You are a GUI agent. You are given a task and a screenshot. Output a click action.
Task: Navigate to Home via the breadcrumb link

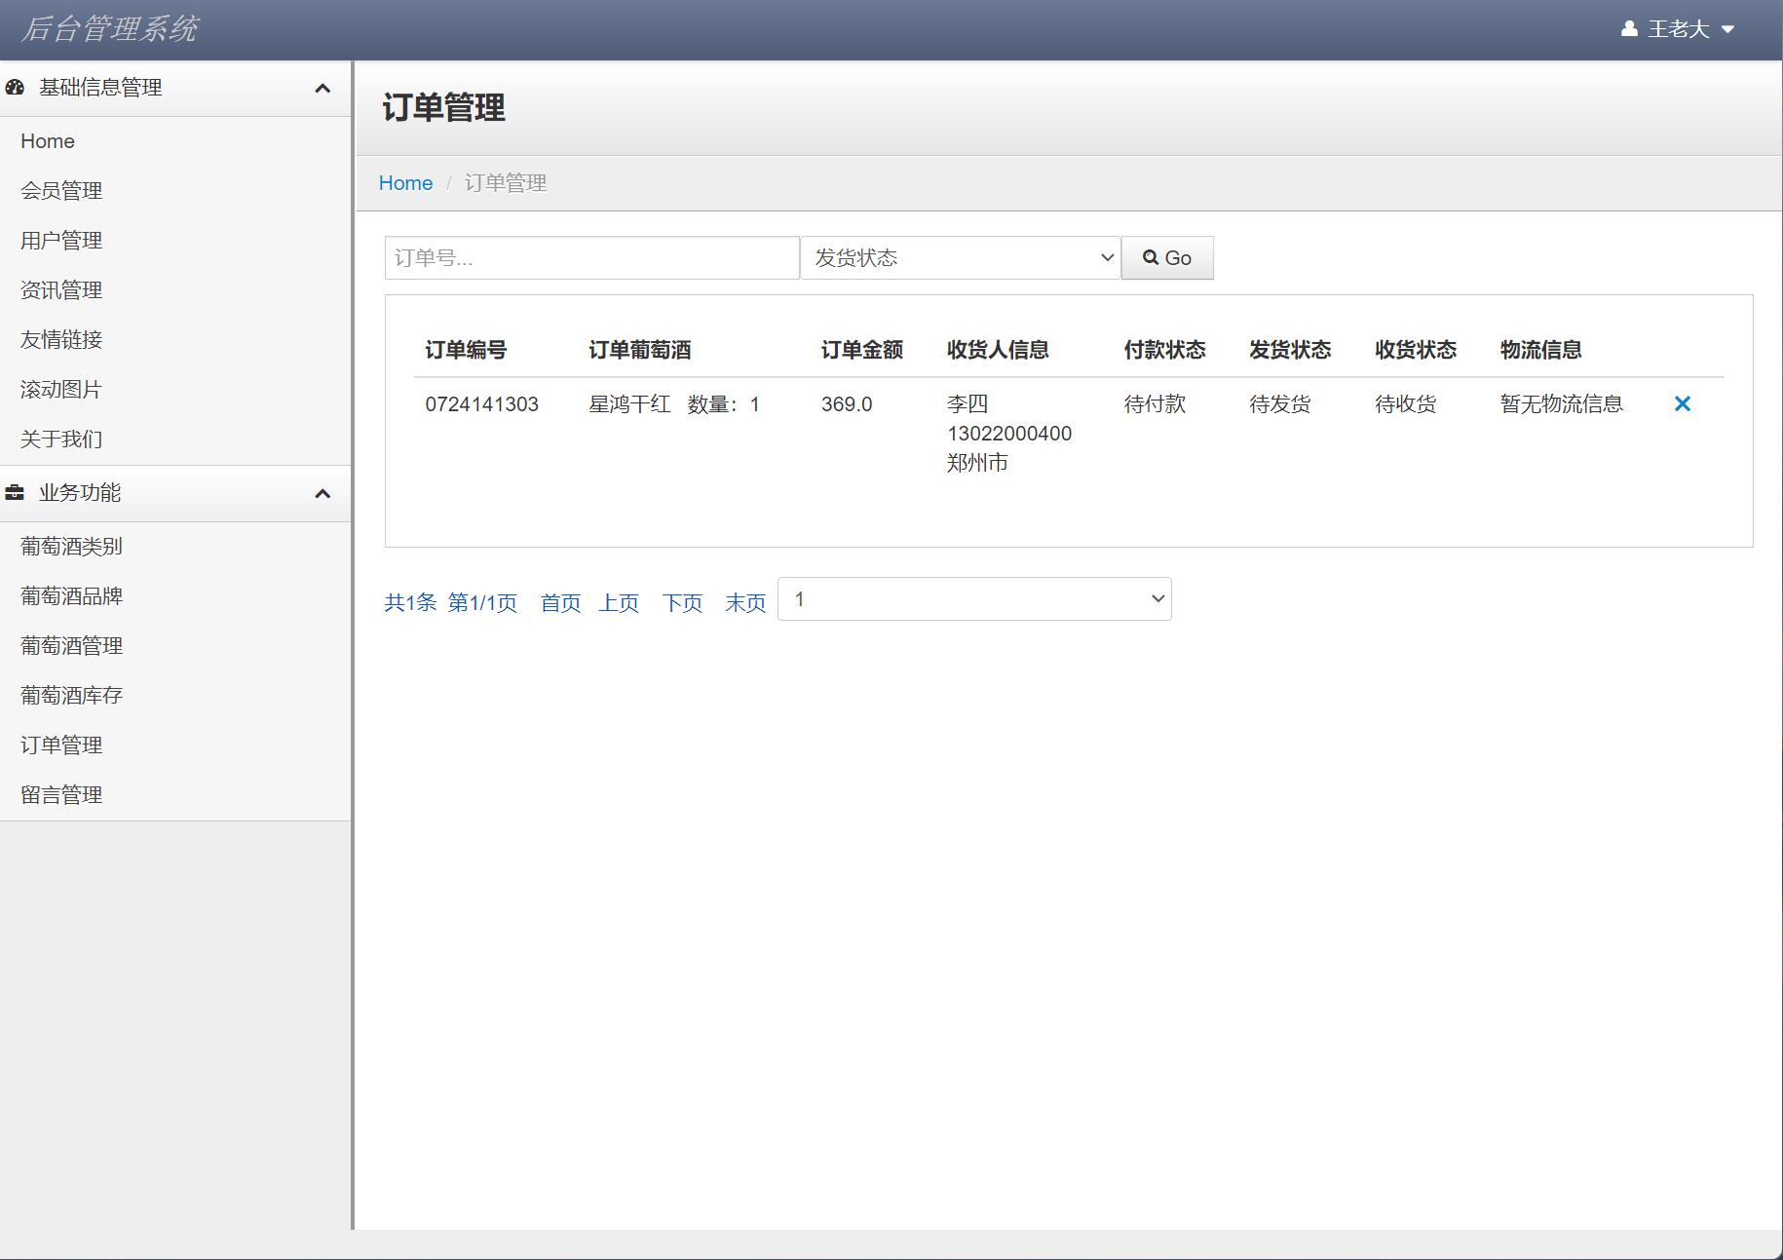pyautogui.click(x=405, y=182)
